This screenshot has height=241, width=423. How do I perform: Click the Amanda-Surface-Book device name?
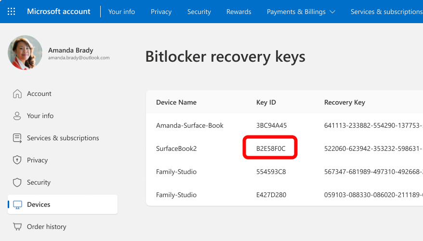pyautogui.click(x=190, y=125)
